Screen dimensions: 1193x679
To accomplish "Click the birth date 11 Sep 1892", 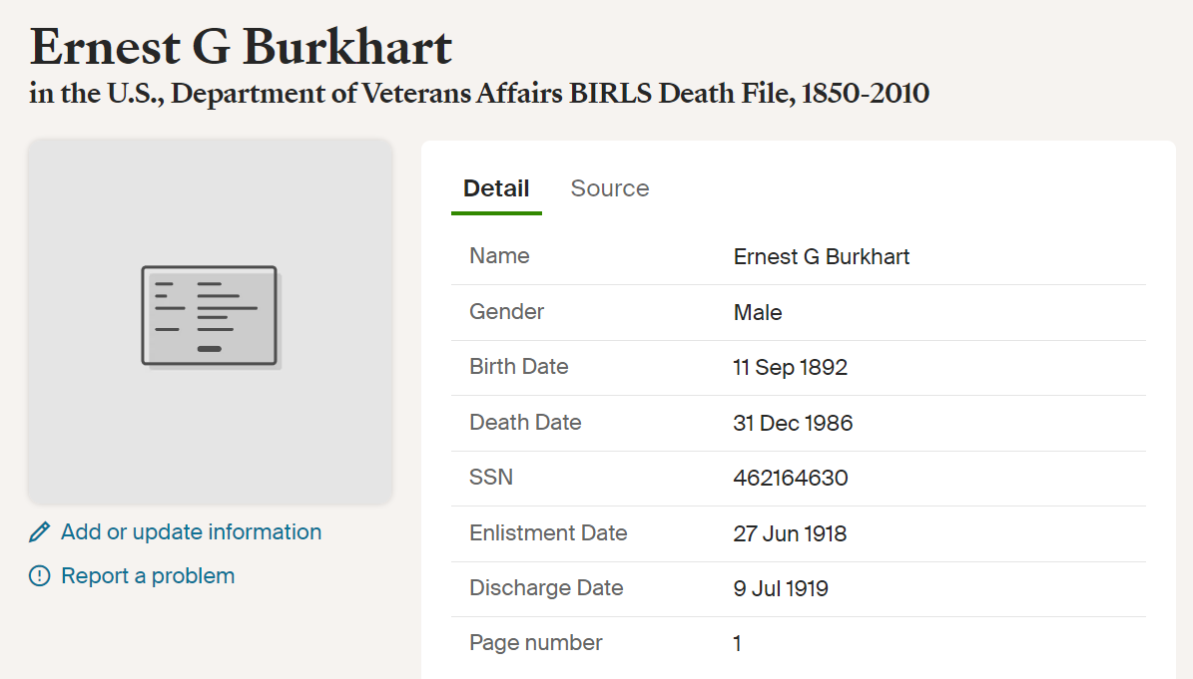I will [x=790, y=368].
